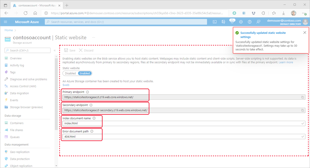Open more options ellipsis beside Static website

(x=94, y=37)
